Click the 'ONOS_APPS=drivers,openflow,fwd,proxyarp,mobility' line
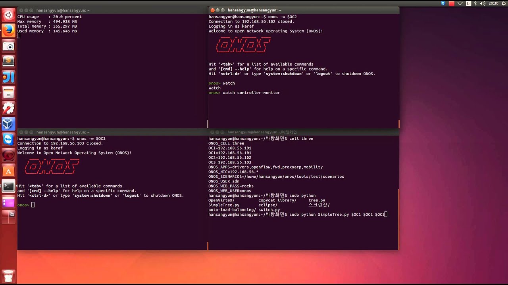The height and width of the screenshot is (285, 508). pos(266,167)
